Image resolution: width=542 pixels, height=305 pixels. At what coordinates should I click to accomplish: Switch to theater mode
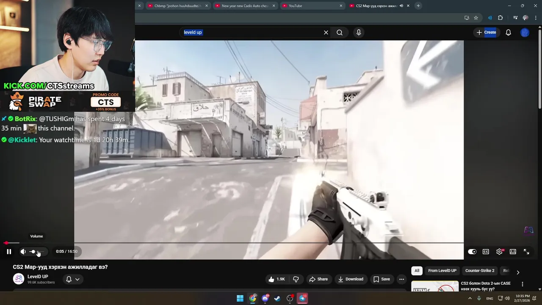click(x=513, y=252)
